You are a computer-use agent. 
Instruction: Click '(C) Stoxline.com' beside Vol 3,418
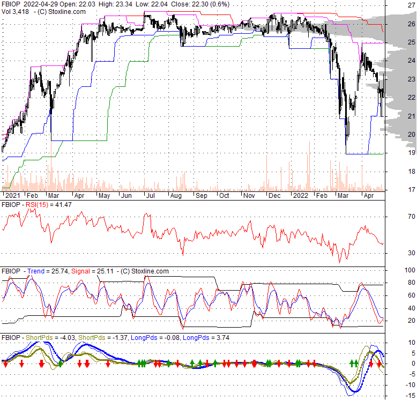click(62, 12)
